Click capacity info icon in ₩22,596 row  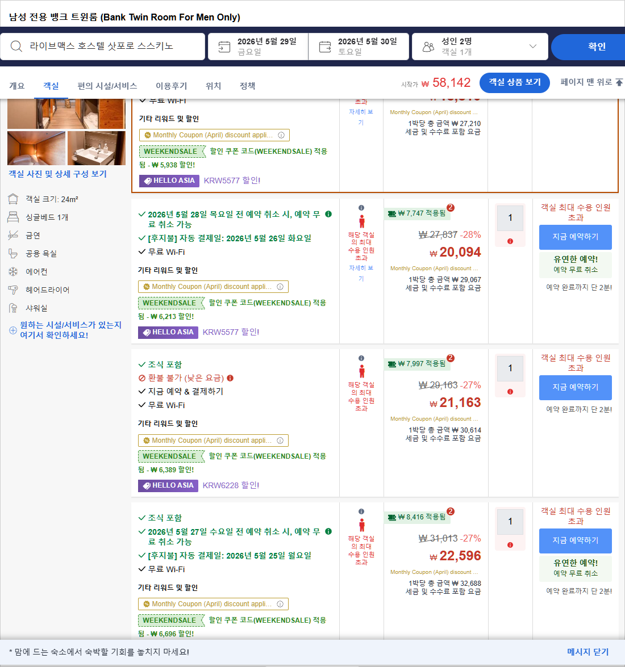361,511
